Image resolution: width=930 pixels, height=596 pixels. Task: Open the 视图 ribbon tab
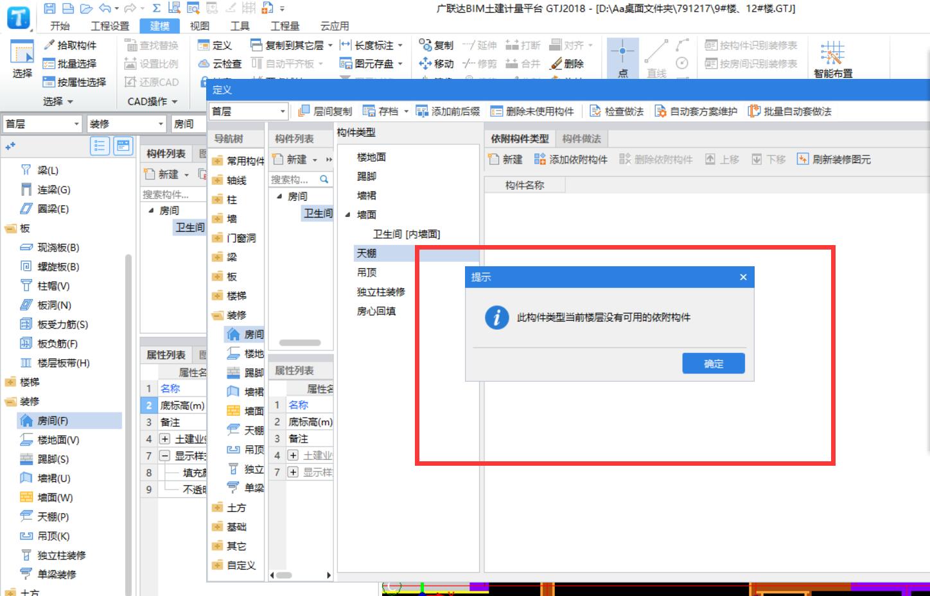(200, 26)
